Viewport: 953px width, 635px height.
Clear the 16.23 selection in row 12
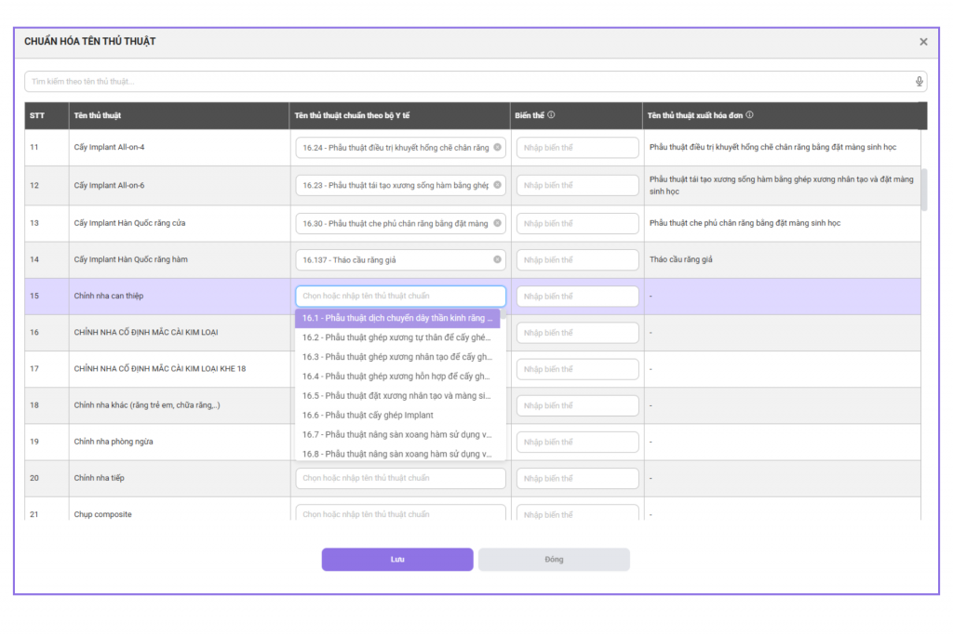[497, 185]
